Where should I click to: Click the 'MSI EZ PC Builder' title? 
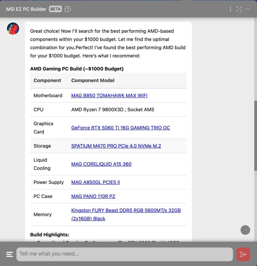click(x=26, y=9)
